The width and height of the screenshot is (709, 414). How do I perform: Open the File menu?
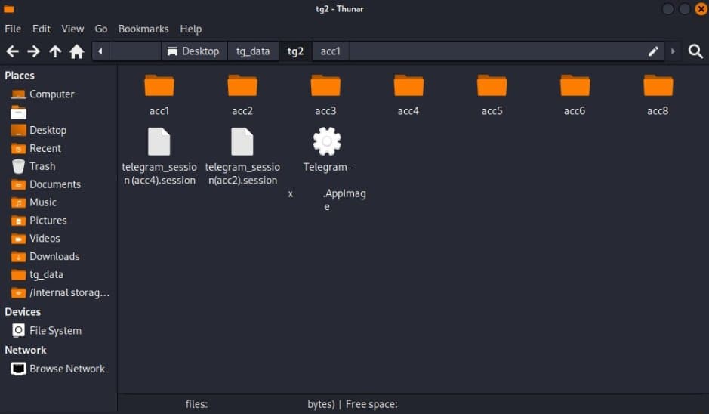click(13, 29)
